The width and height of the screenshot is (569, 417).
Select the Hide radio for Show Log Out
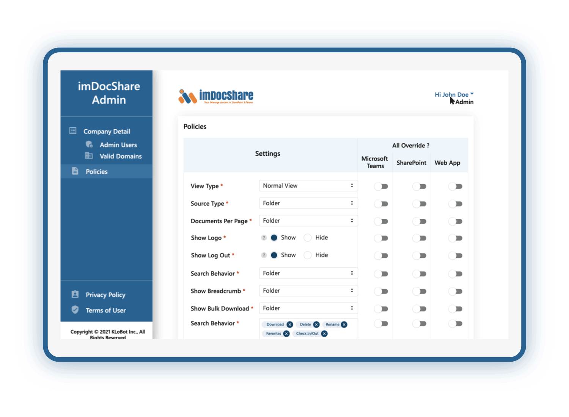308,255
